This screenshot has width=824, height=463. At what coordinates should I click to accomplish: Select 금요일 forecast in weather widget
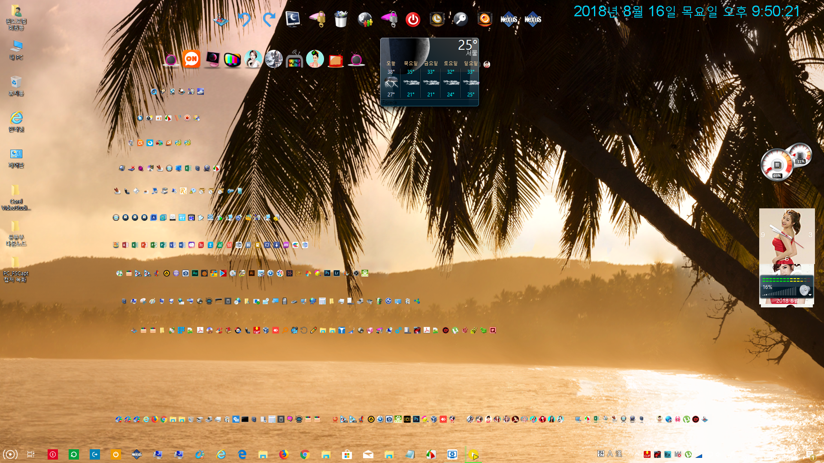coord(431,79)
